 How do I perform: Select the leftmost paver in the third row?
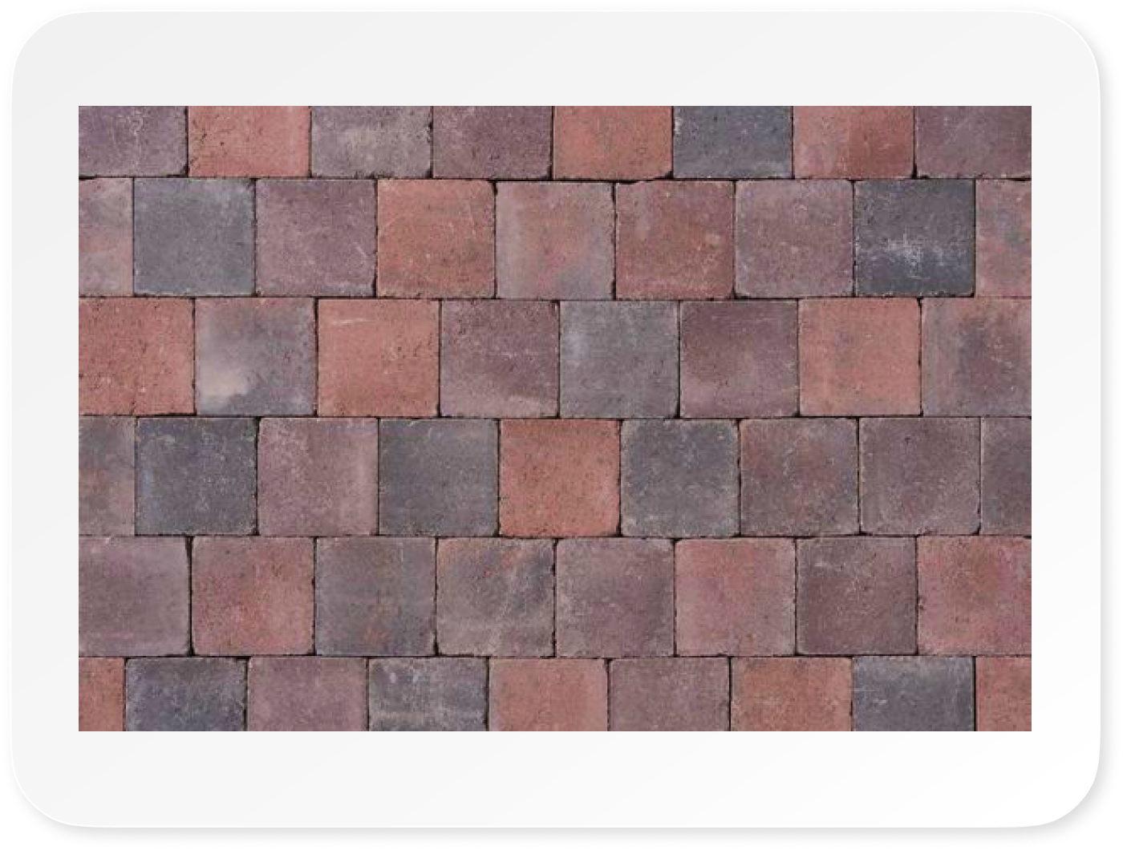(x=136, y=357)
